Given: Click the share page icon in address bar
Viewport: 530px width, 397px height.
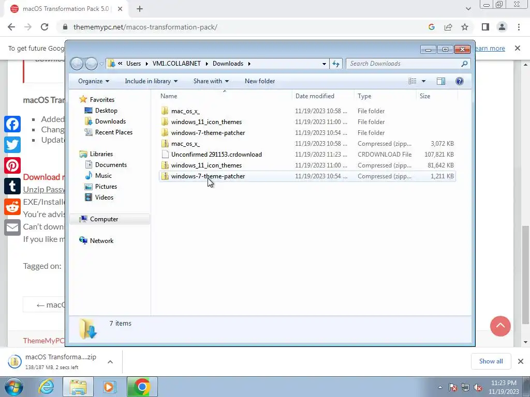Looking at the screenshot, I should tap(448, 27).
